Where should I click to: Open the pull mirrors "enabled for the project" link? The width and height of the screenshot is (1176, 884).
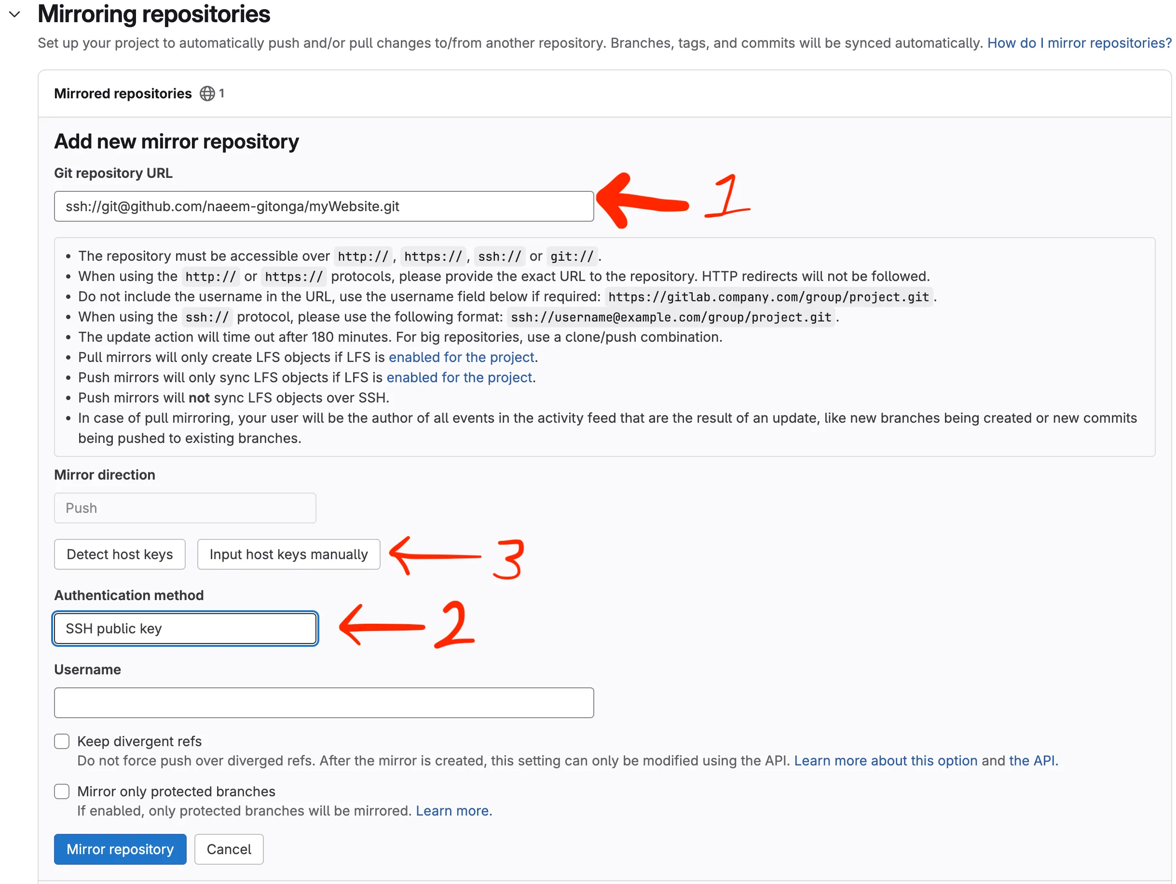[462, 357]
